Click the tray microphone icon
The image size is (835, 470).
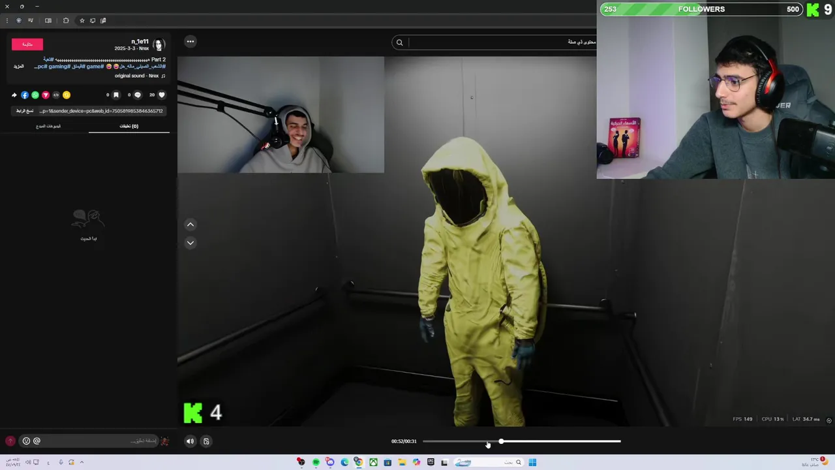coord(61,462)
